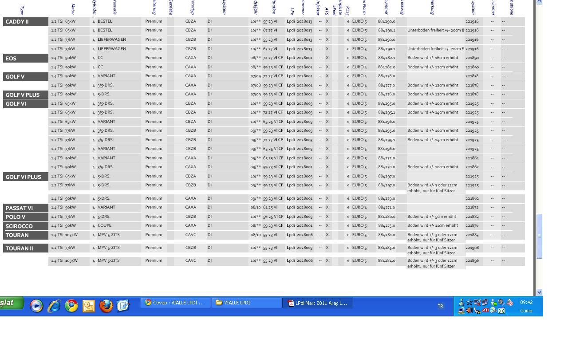Launch Windows Media Player from quick launch
This screenshot has width=568, height=355.
coord(36,306)
